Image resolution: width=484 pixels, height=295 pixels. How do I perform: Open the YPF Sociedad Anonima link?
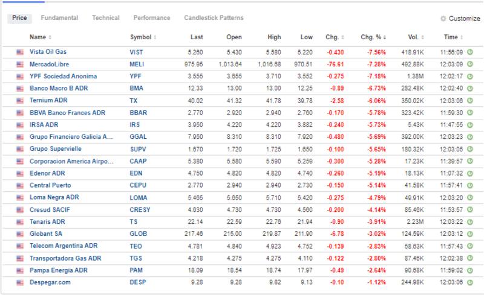(x=63, y=76)
